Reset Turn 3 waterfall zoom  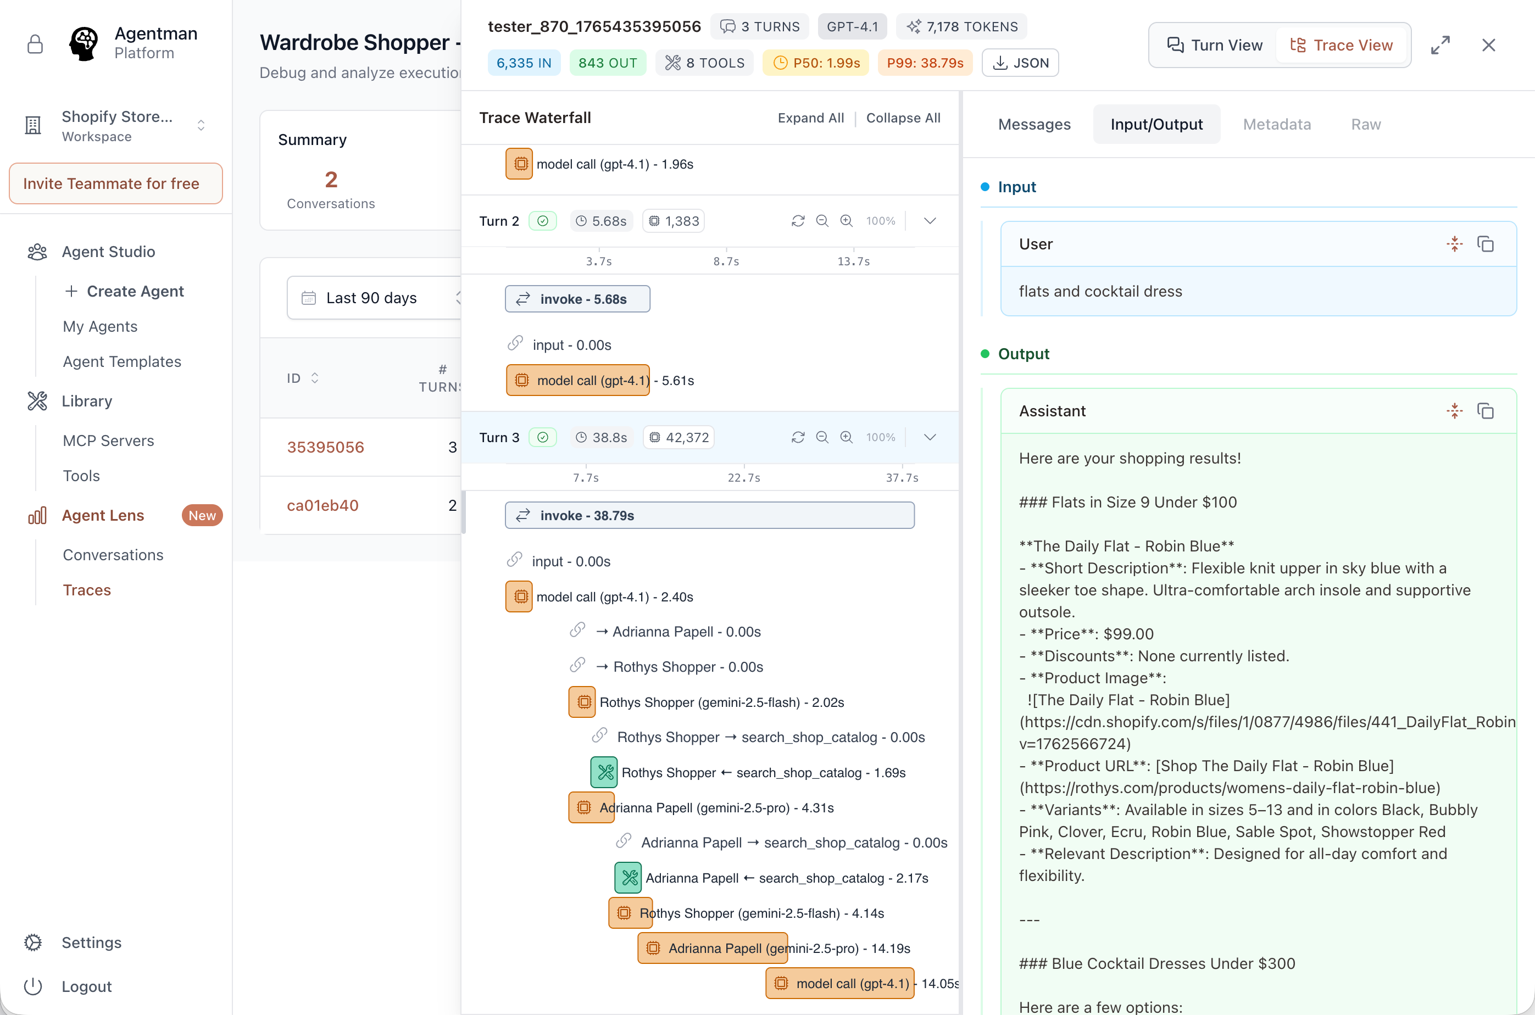pyautogui.click(x=798, y=438)
